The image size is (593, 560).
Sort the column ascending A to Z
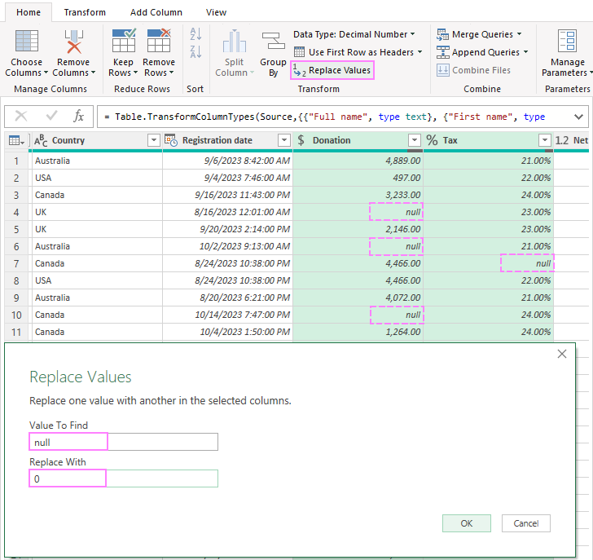pos(195,34)
